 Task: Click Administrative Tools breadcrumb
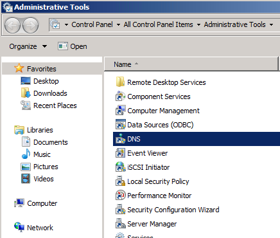[x=234, y=24]
